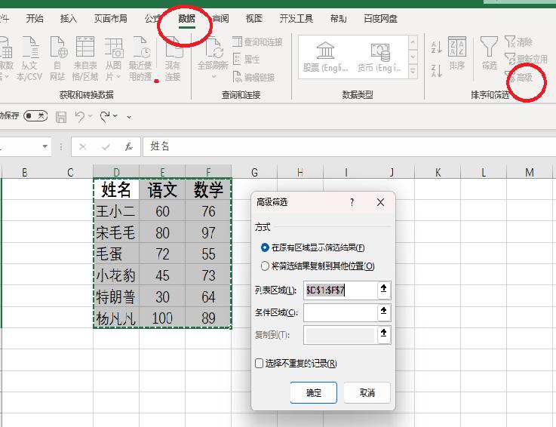This screenshot has width=556, height=427.
Task: Check 选择不重复的记录 checkbox
Action: pos(260,363)
